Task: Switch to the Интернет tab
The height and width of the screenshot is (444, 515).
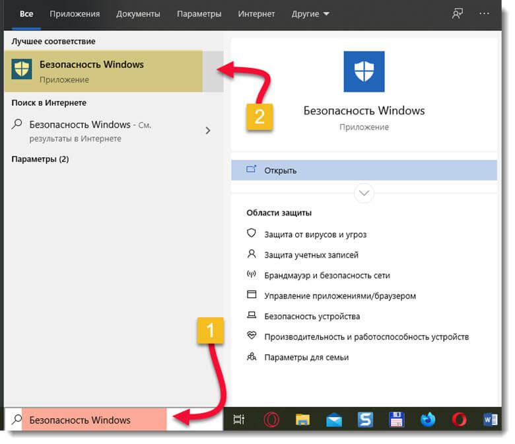Action: pos(256,14)
